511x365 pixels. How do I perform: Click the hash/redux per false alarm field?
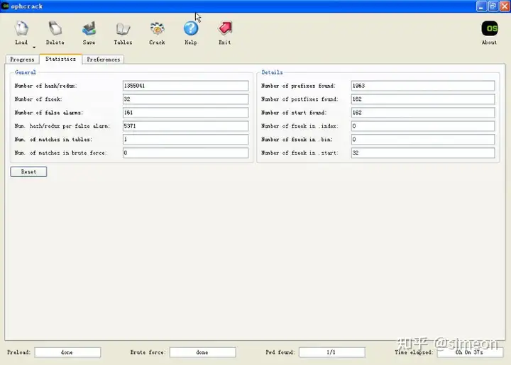(x=185, y=126)
